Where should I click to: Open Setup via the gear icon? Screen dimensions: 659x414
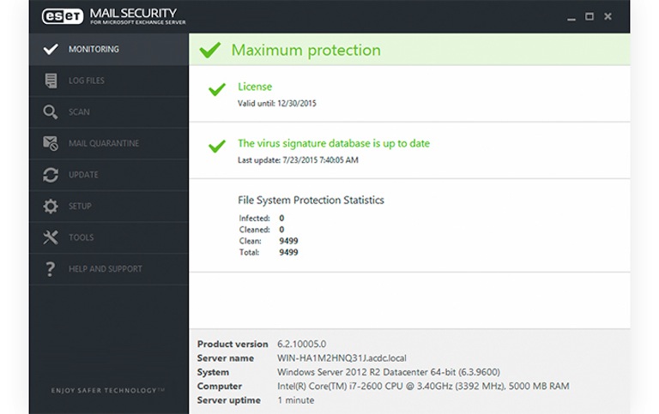[x=51, y=207]
